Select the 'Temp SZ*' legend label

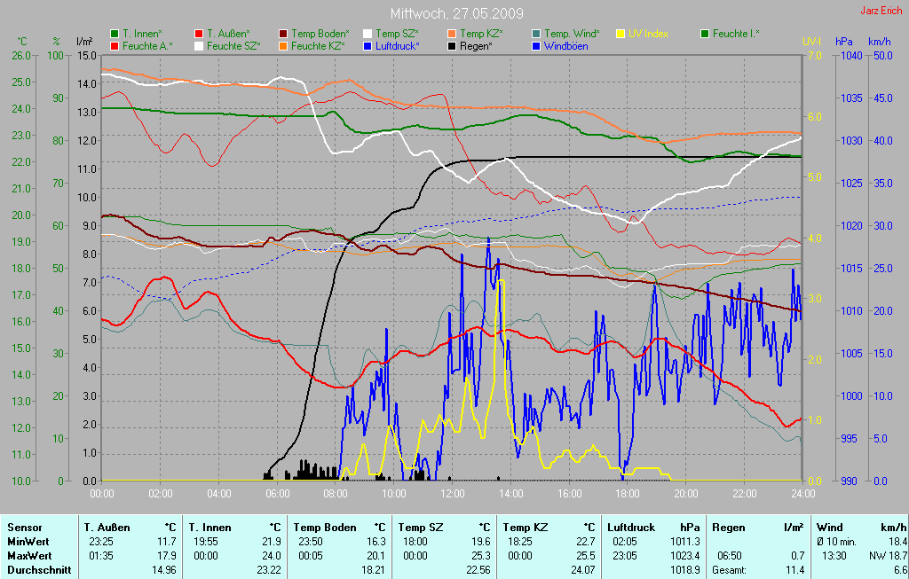pyautogui.click(x=397, y=35)
